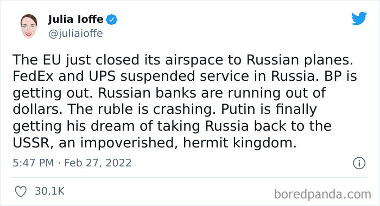The width and height of the screenshot is (380, 206).
Task: Click the boredpanda.com watermark
Action: [x=322, y=194]
